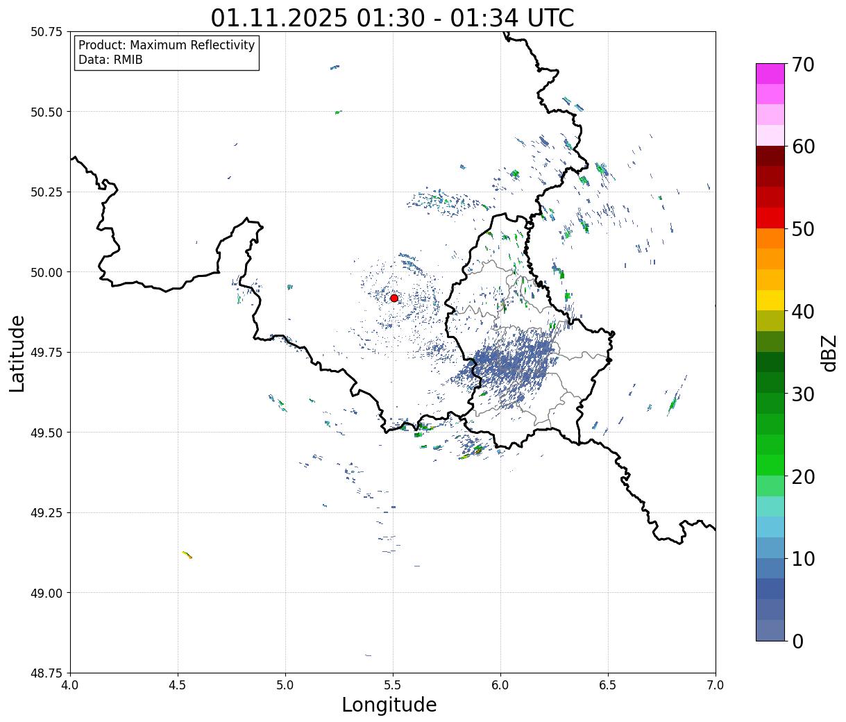Click the colorbar tick label '40'
The height and width of the screenshot is (722, 846).
click(803, 312)
